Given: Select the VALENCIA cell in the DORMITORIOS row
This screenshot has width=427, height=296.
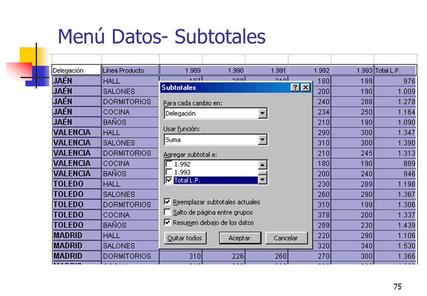Looking at the screenshot, I should click(x=76, y=153).
